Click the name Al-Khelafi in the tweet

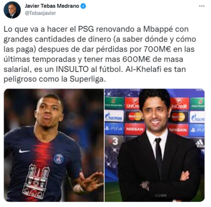pos(142,69)
